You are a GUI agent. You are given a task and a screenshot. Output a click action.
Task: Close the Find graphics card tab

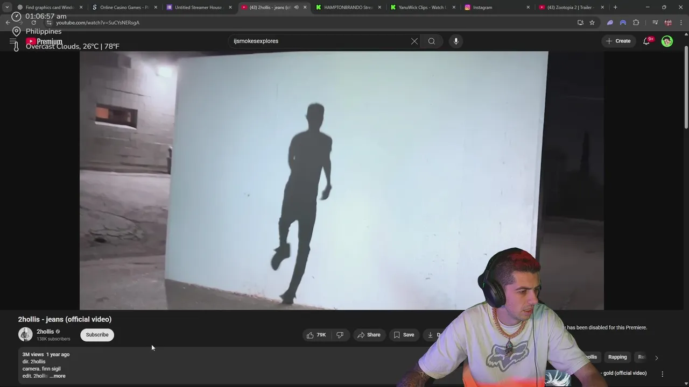point(81,8)
